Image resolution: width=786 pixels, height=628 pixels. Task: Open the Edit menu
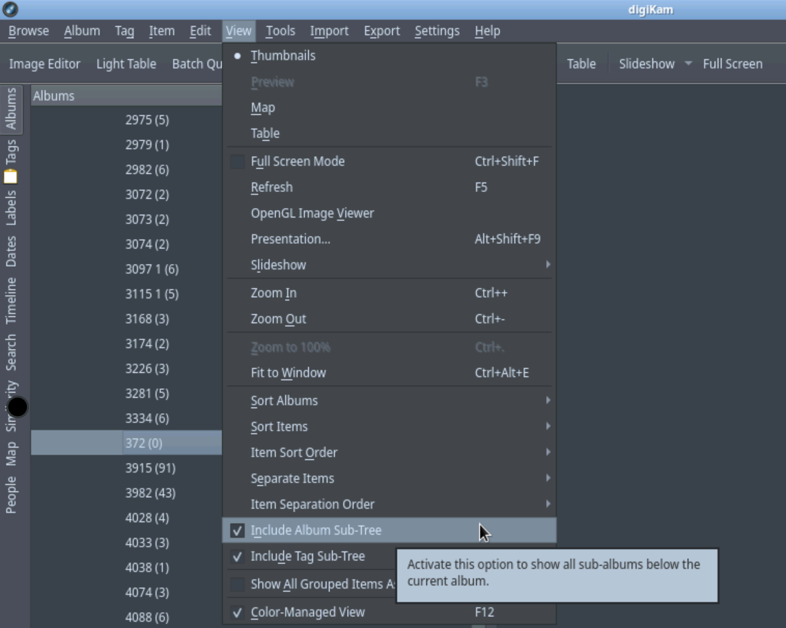[200, 31]
